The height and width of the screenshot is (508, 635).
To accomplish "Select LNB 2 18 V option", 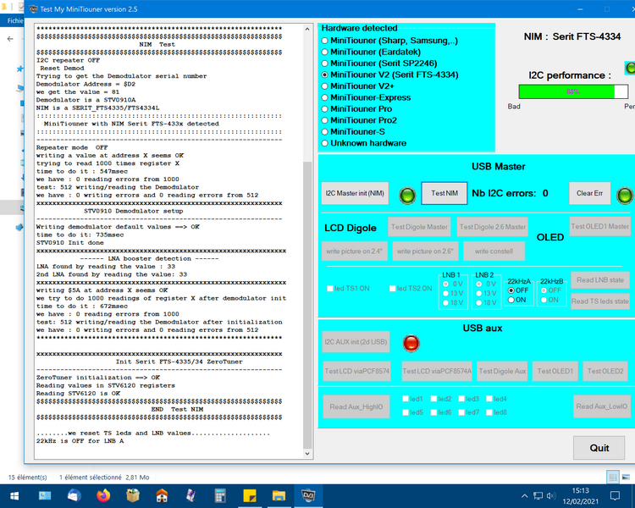I will [479, 302].
